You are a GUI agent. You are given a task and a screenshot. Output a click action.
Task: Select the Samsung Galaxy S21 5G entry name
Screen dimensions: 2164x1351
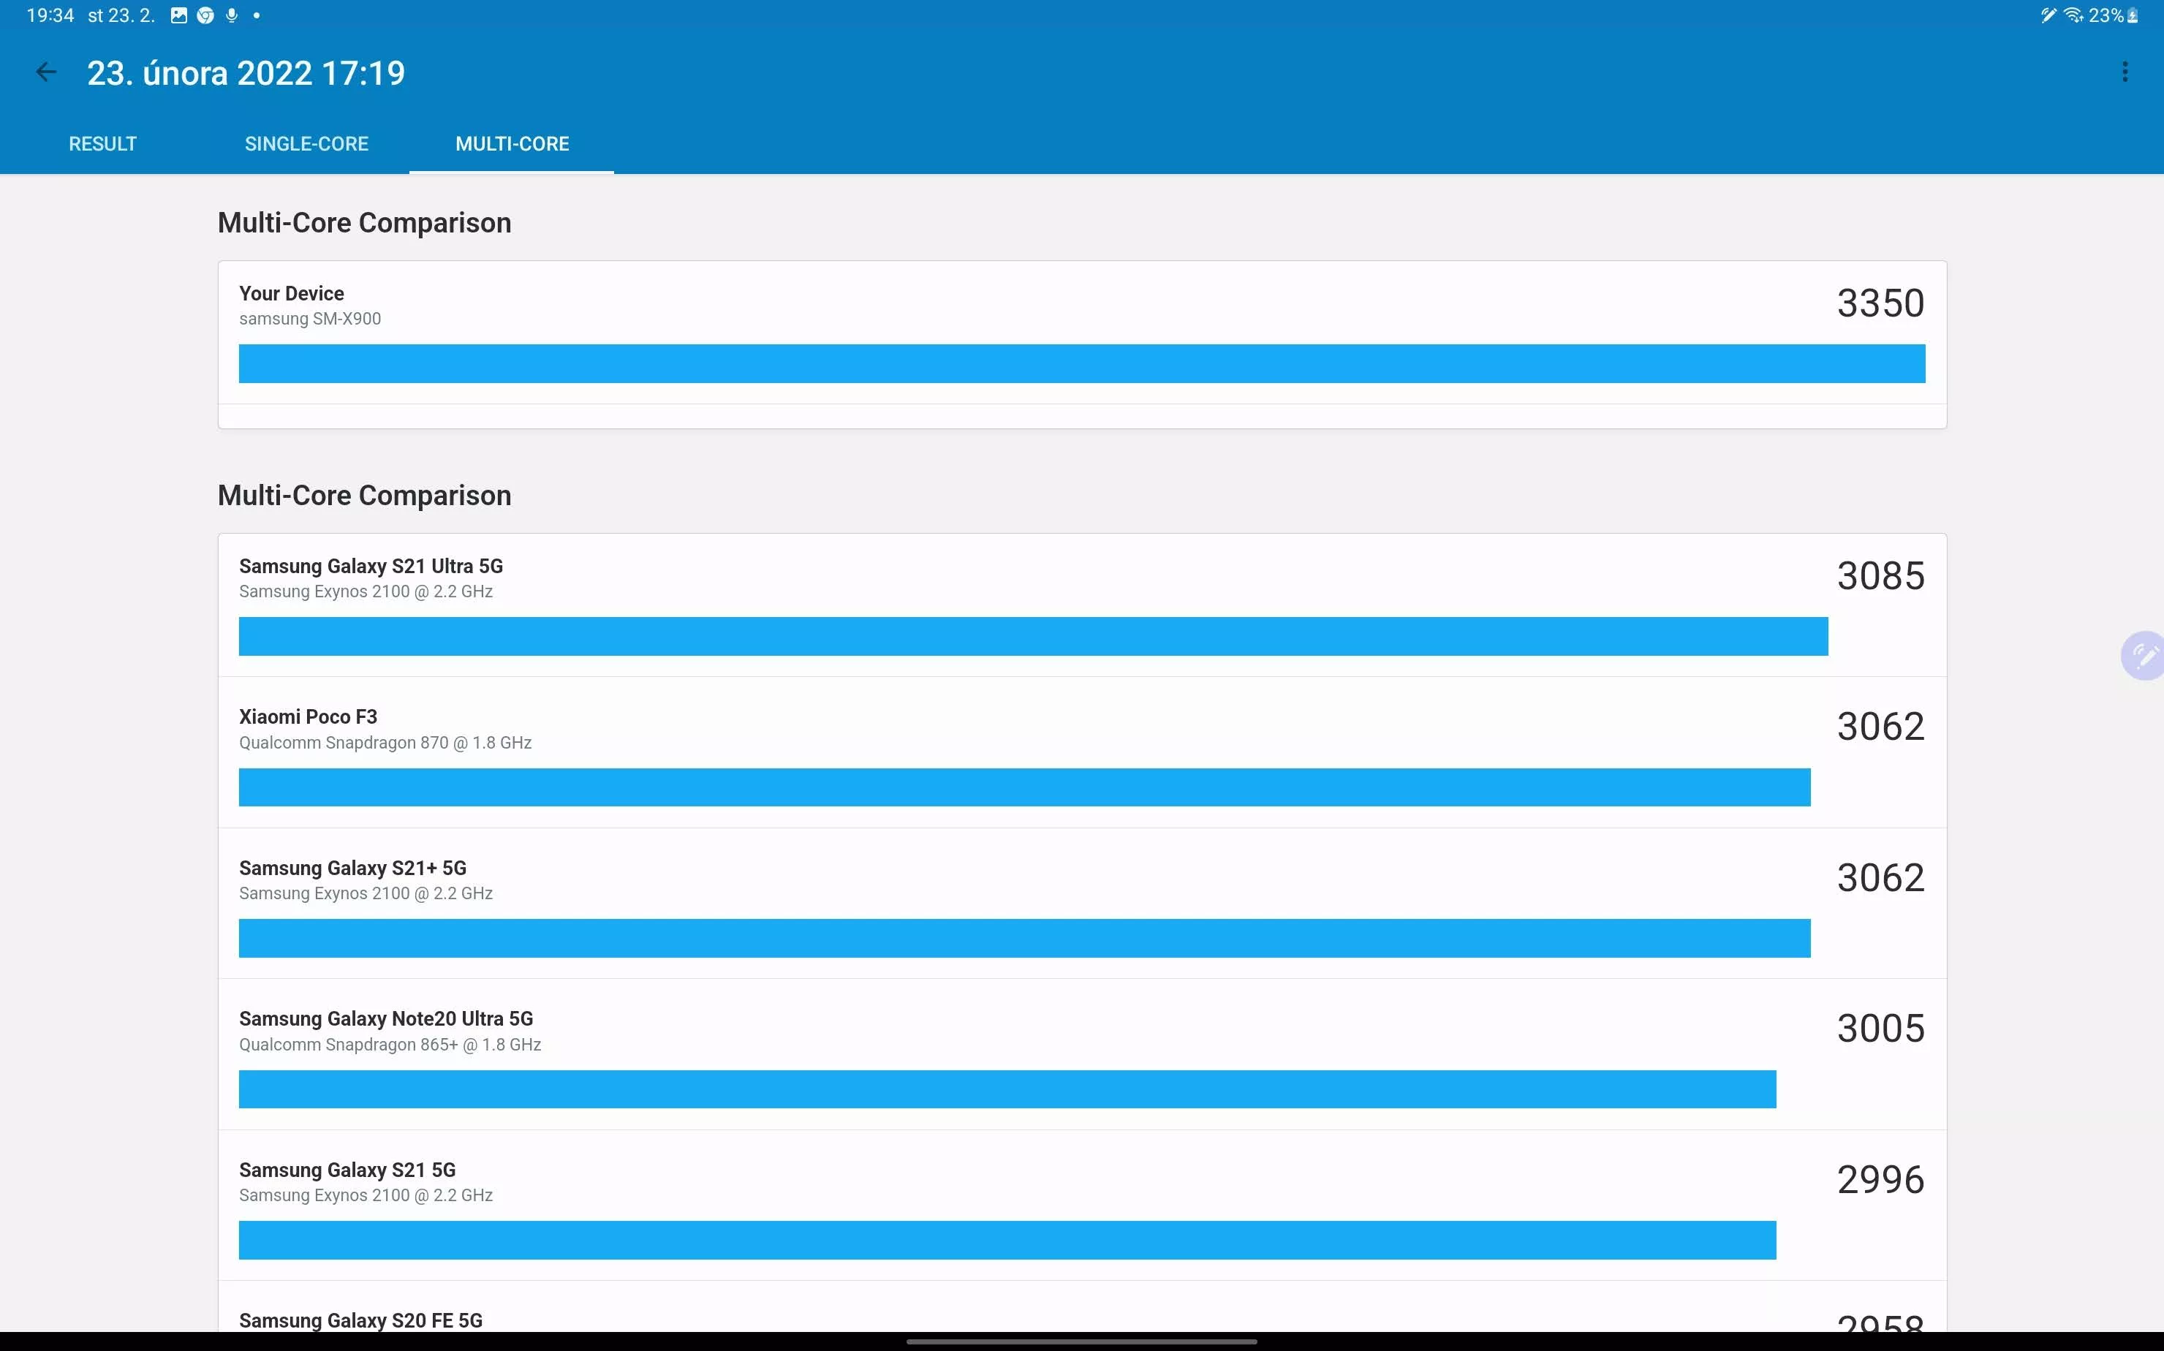(x=347, y=1170)
